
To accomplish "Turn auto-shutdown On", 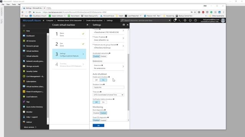I will click(x=103, y=80).
